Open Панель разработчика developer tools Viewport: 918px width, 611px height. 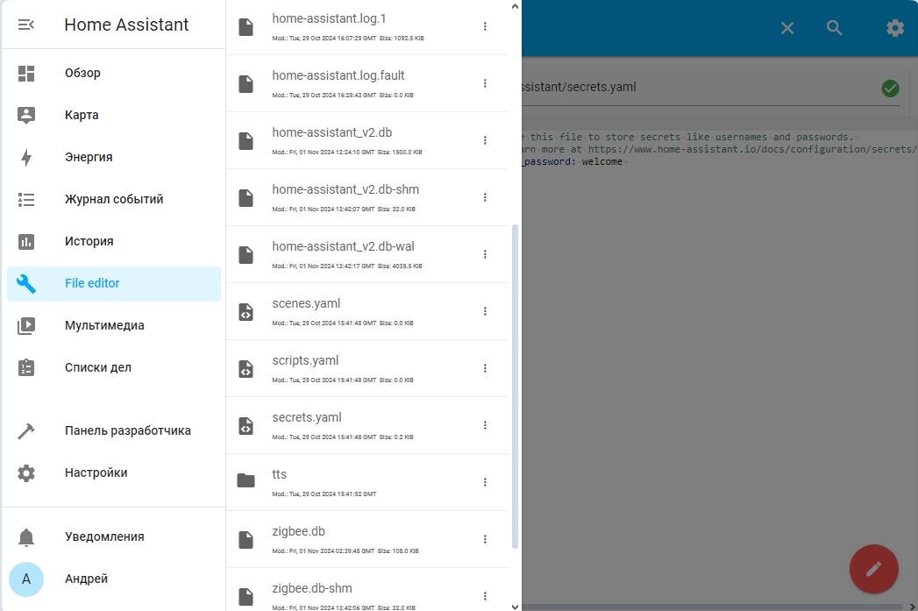pyautogui.click(x=114, y=431)
